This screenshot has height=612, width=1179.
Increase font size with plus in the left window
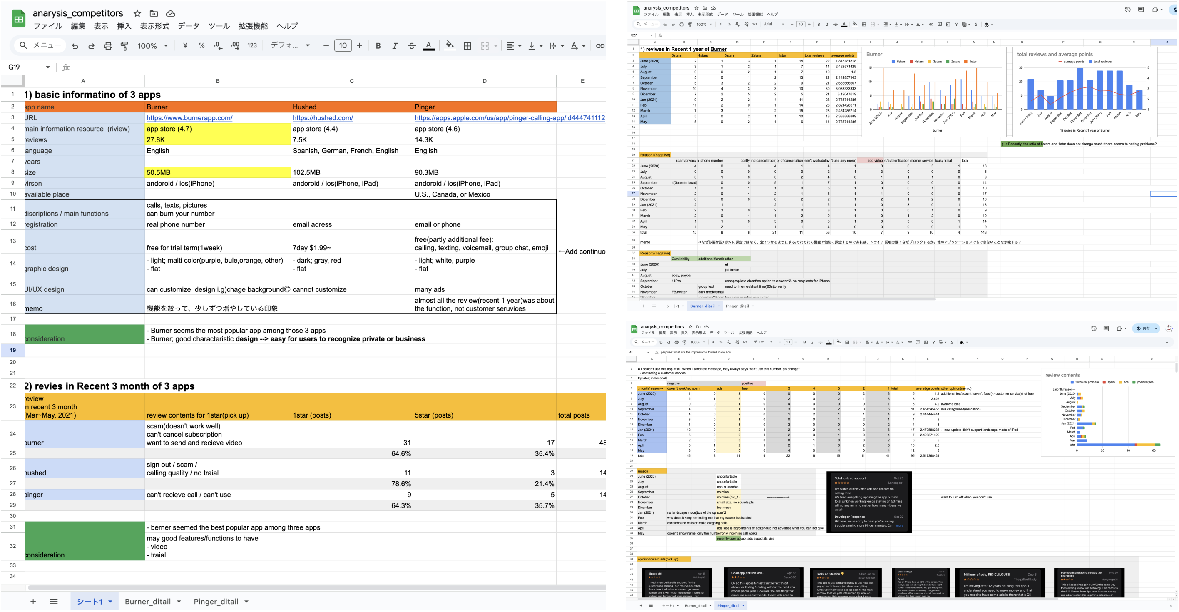pyautogui.click(x=359, y=46)
